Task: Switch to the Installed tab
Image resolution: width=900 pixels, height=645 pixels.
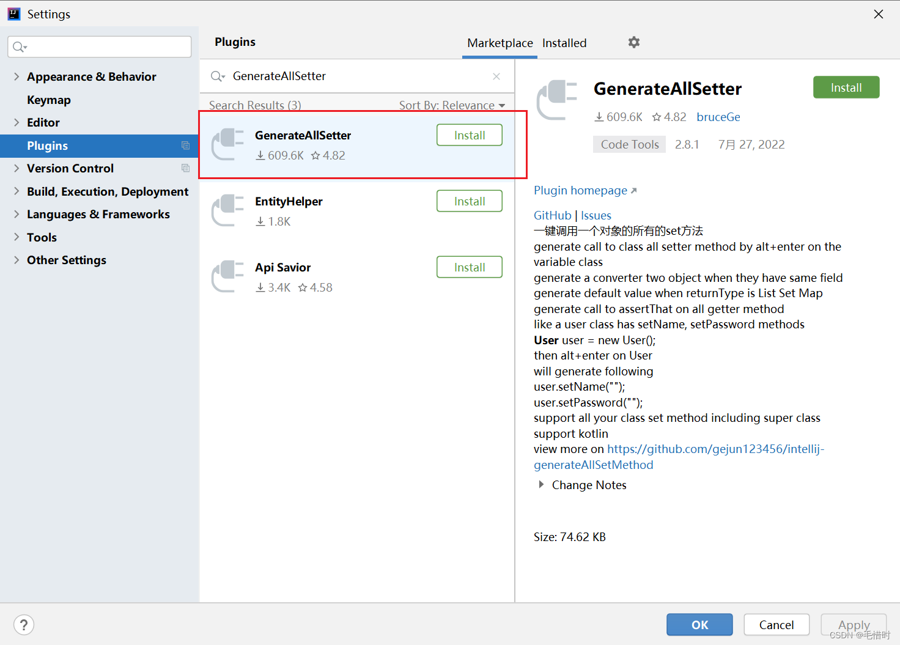Action: pyautogui.click(x=564, y=43)
